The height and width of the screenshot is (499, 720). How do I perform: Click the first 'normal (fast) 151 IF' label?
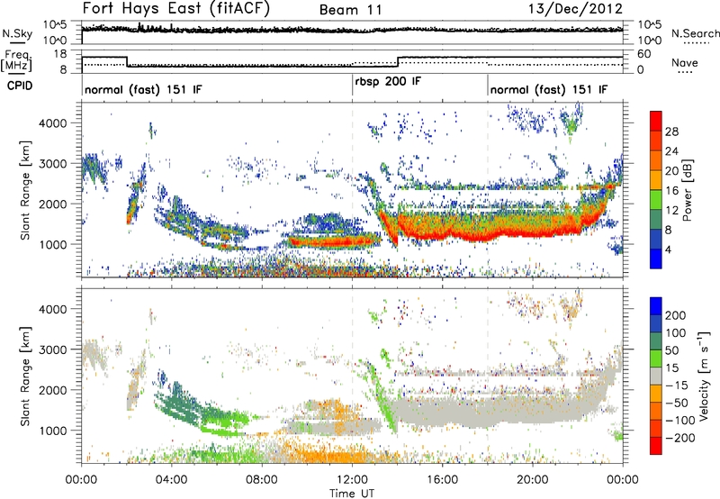[x=143, y=89]
